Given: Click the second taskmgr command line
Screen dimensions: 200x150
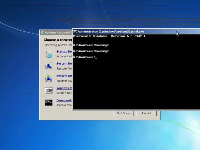Looking at the screenshot, I should click(x=91, y=51).
